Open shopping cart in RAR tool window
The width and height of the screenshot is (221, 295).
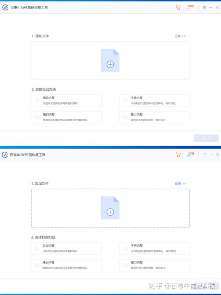178,7
